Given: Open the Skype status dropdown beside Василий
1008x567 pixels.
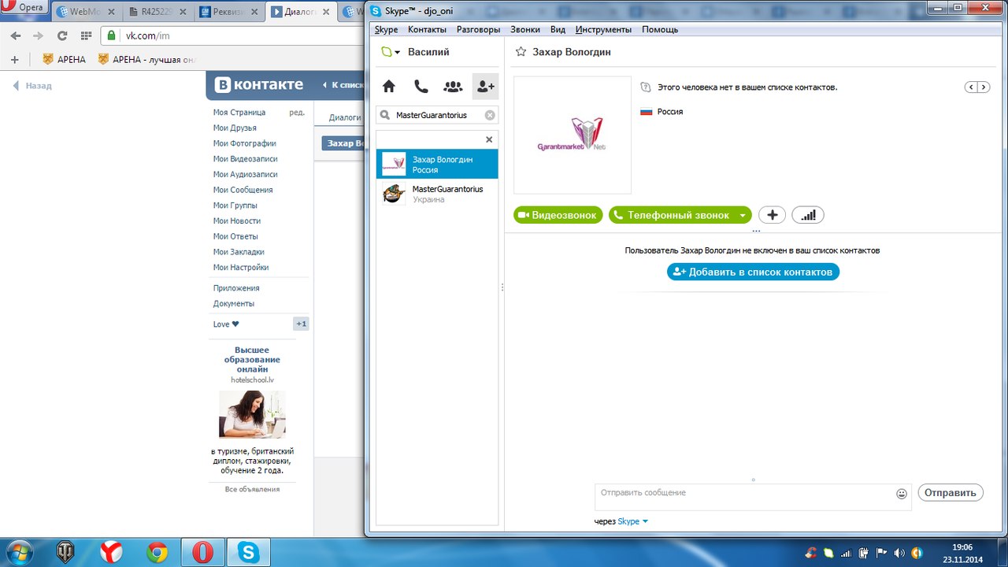Looking at the screenshot, I should click(391, 53).
